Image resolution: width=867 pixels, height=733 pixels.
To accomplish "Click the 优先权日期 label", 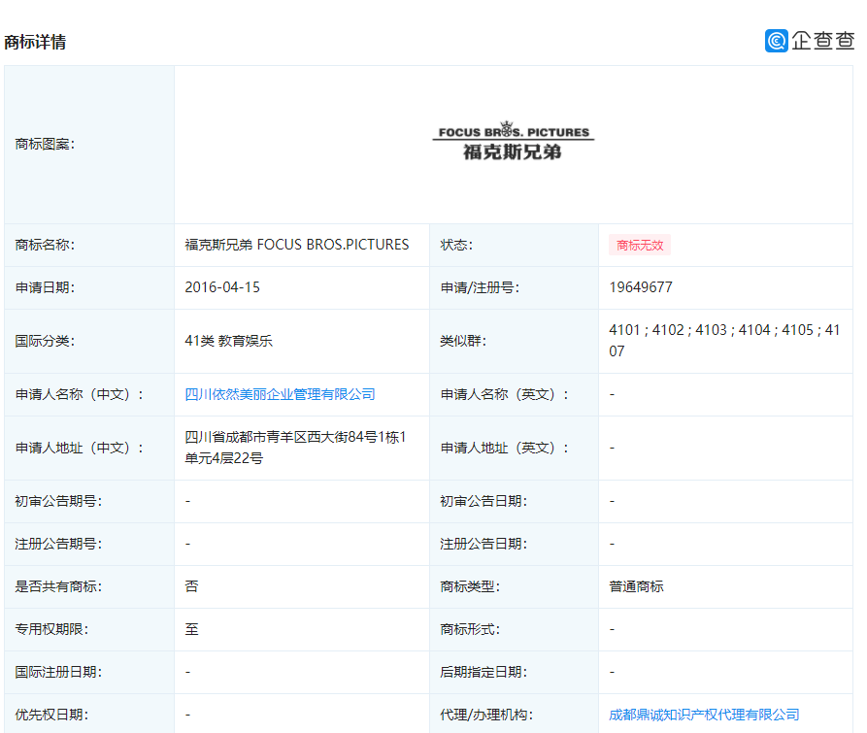I will 51,715.
